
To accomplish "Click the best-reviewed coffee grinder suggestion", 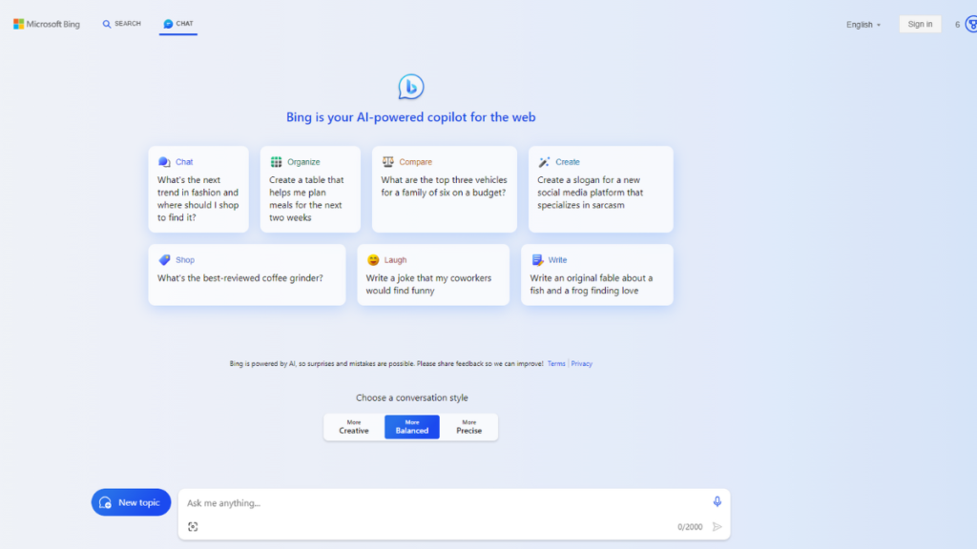I will pos(239,278).
